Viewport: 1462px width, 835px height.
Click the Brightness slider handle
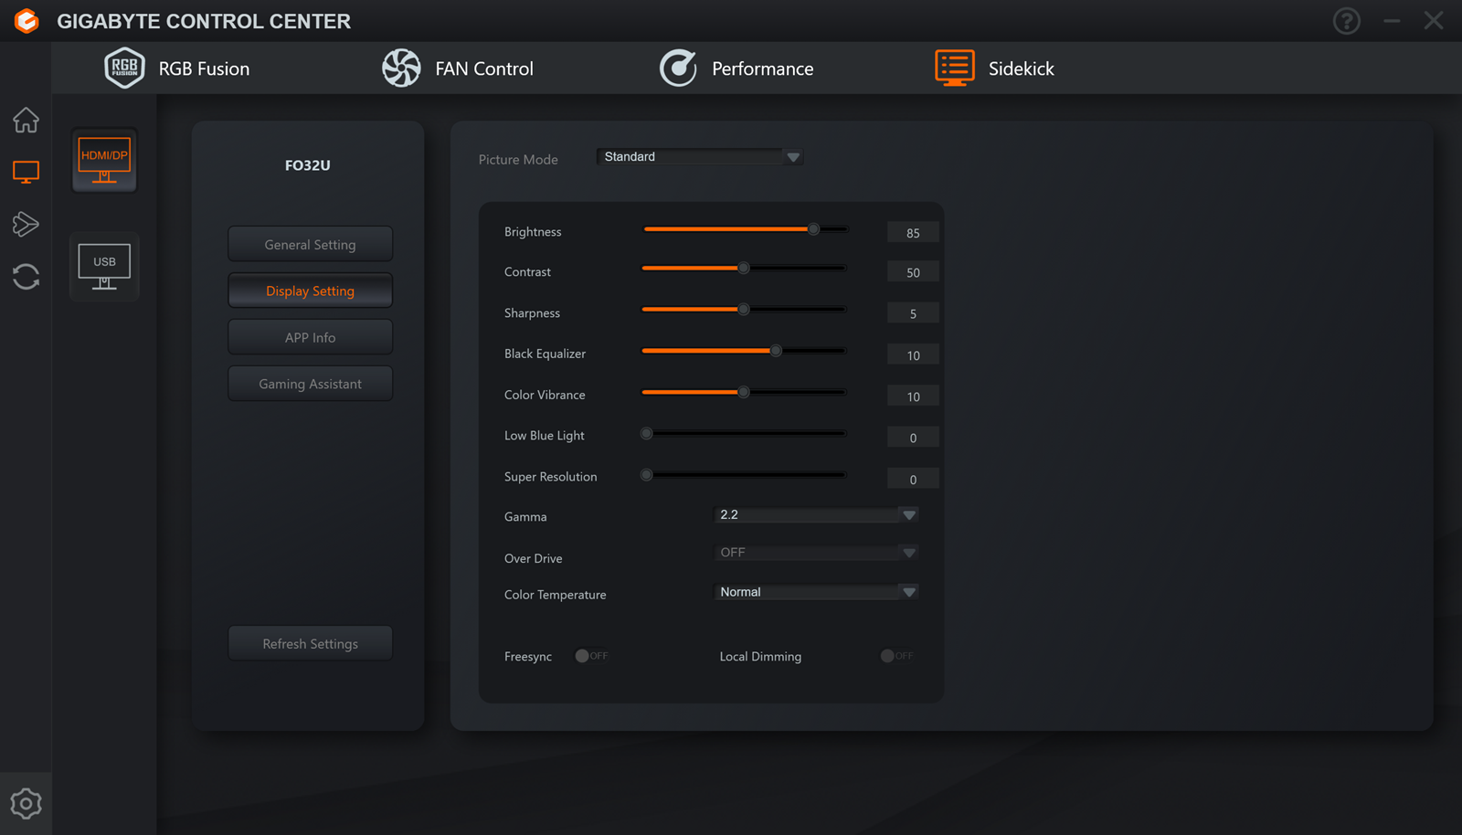(x=813, y=229)
